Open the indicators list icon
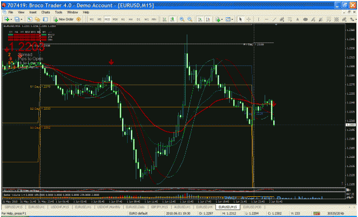 218,20
